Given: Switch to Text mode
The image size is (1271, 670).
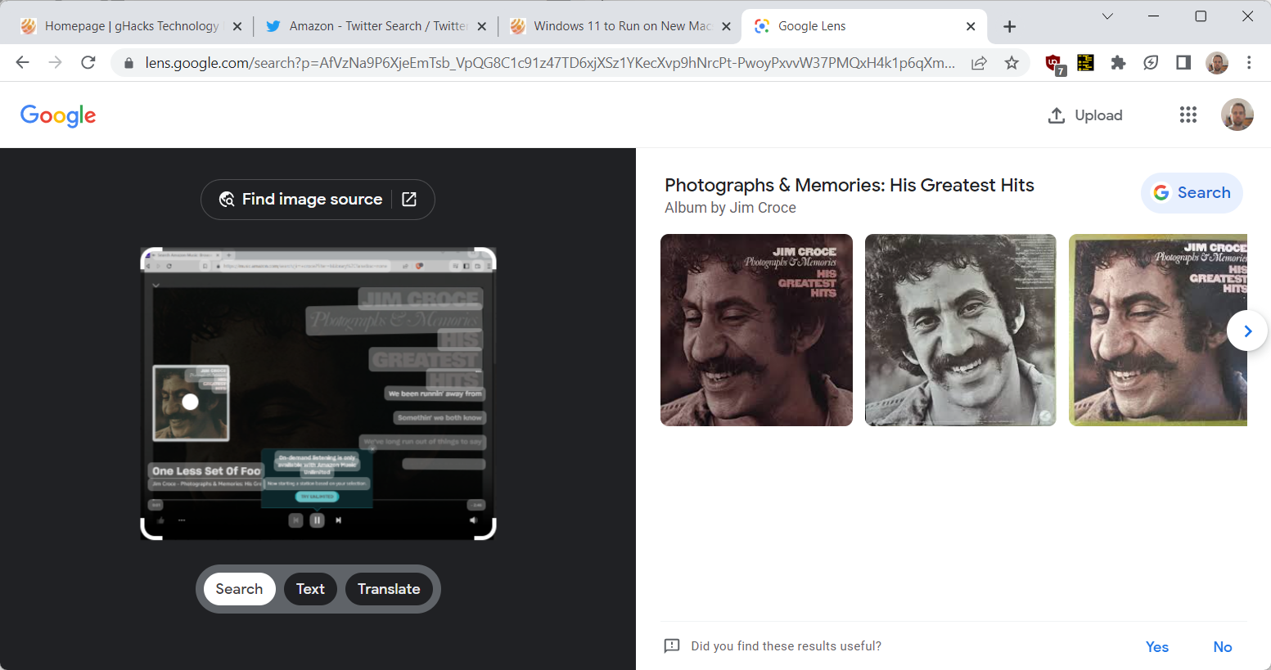Looking at the screenshot, I should point(310,589).
